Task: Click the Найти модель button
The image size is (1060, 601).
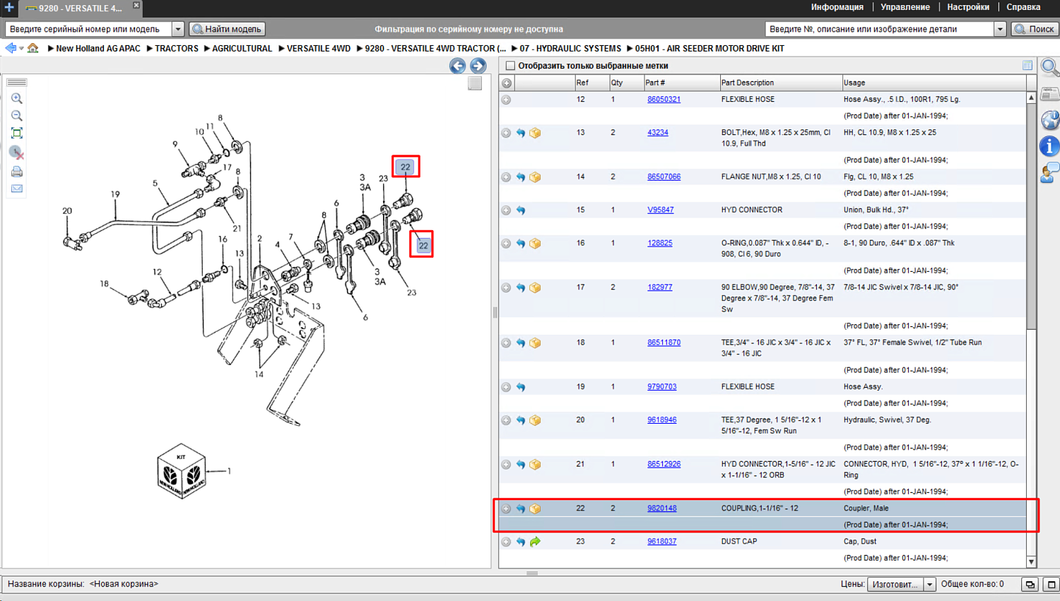Action: click(x=228, y=29)
